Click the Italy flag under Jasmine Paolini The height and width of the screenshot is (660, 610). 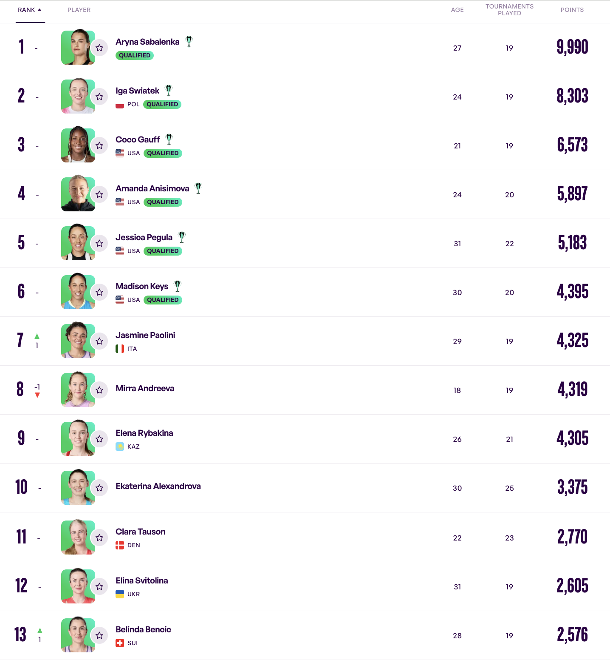(120, 349)
